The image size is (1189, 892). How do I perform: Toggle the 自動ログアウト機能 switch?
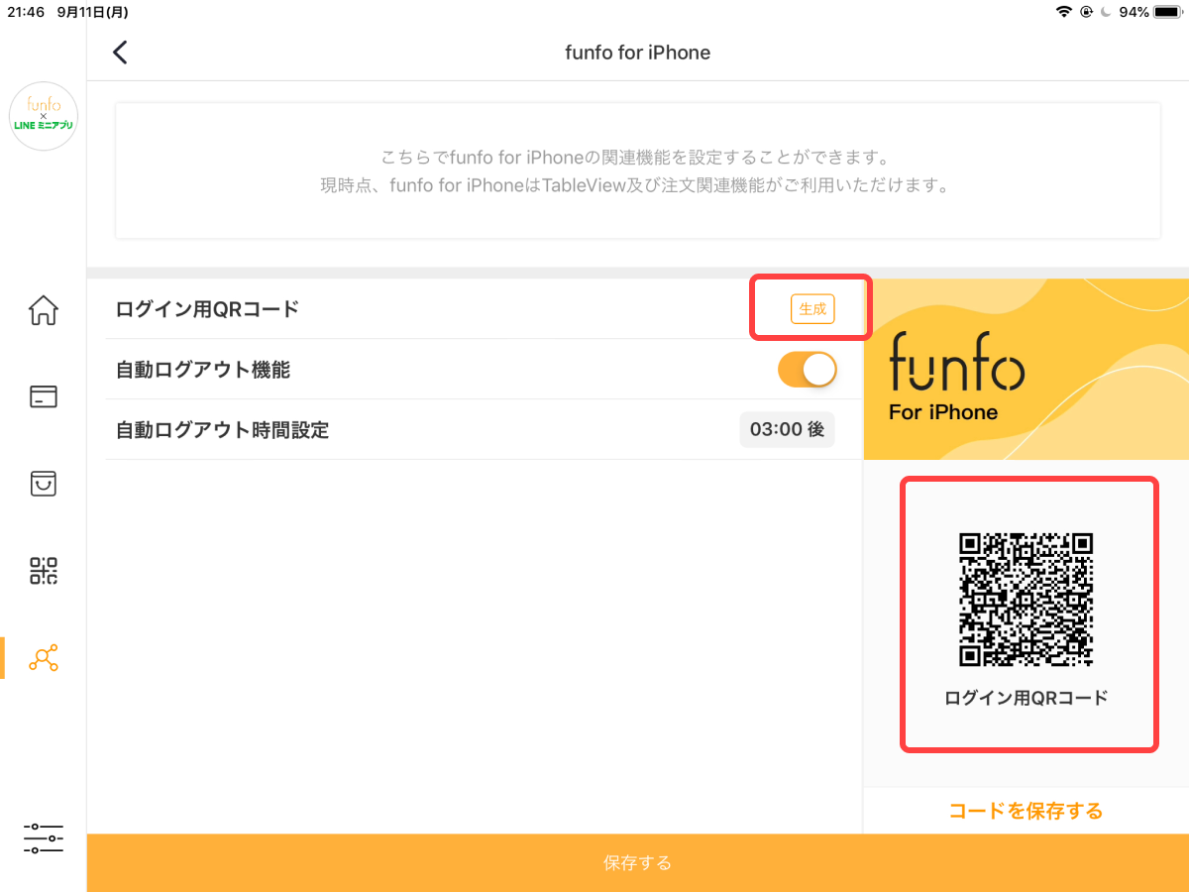tap(808, 370)
